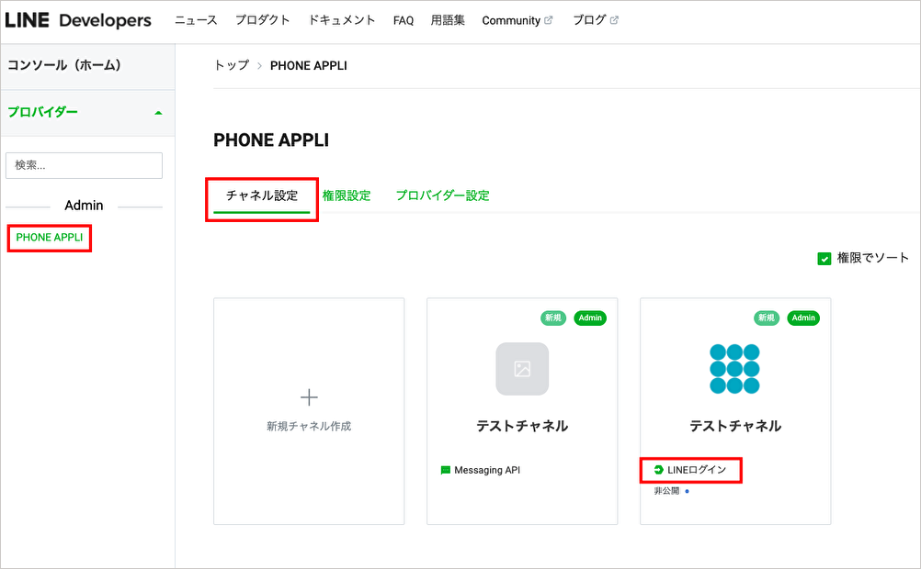Click PHONE APPLI in the breadcrumb
The height and width of the screenshot is (569, 921).
[x=308, y=66]
